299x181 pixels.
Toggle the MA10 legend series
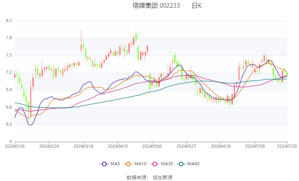coord(135,164)
